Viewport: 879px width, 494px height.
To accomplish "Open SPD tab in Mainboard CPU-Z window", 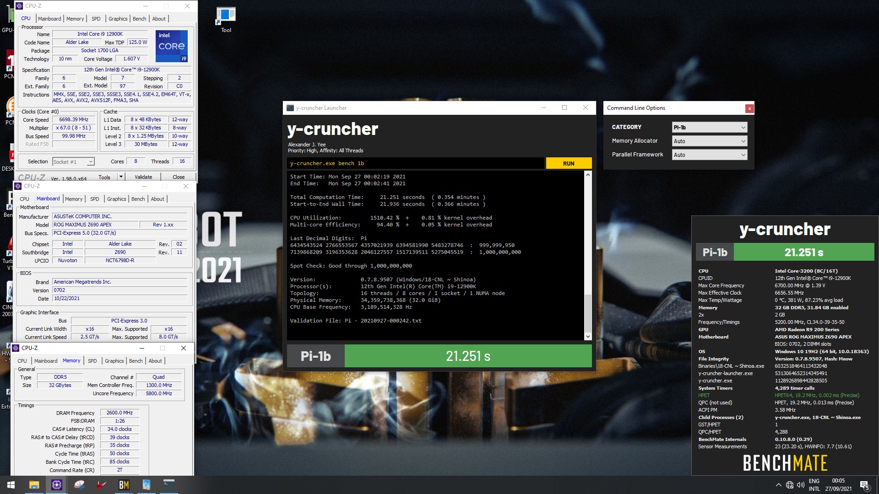I will click(x=94, y=199).
